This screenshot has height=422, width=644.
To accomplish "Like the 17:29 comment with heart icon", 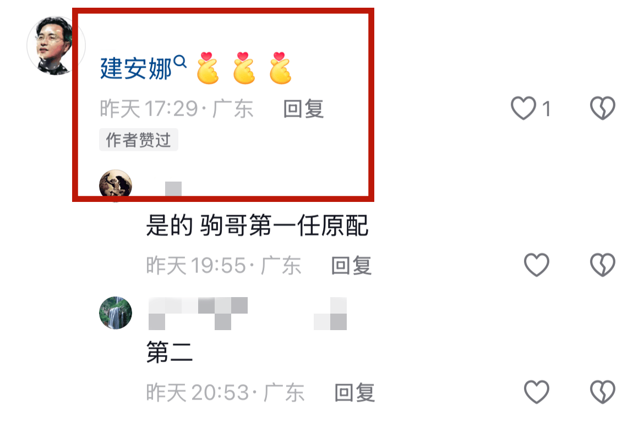I will click(x=523, y=108).
